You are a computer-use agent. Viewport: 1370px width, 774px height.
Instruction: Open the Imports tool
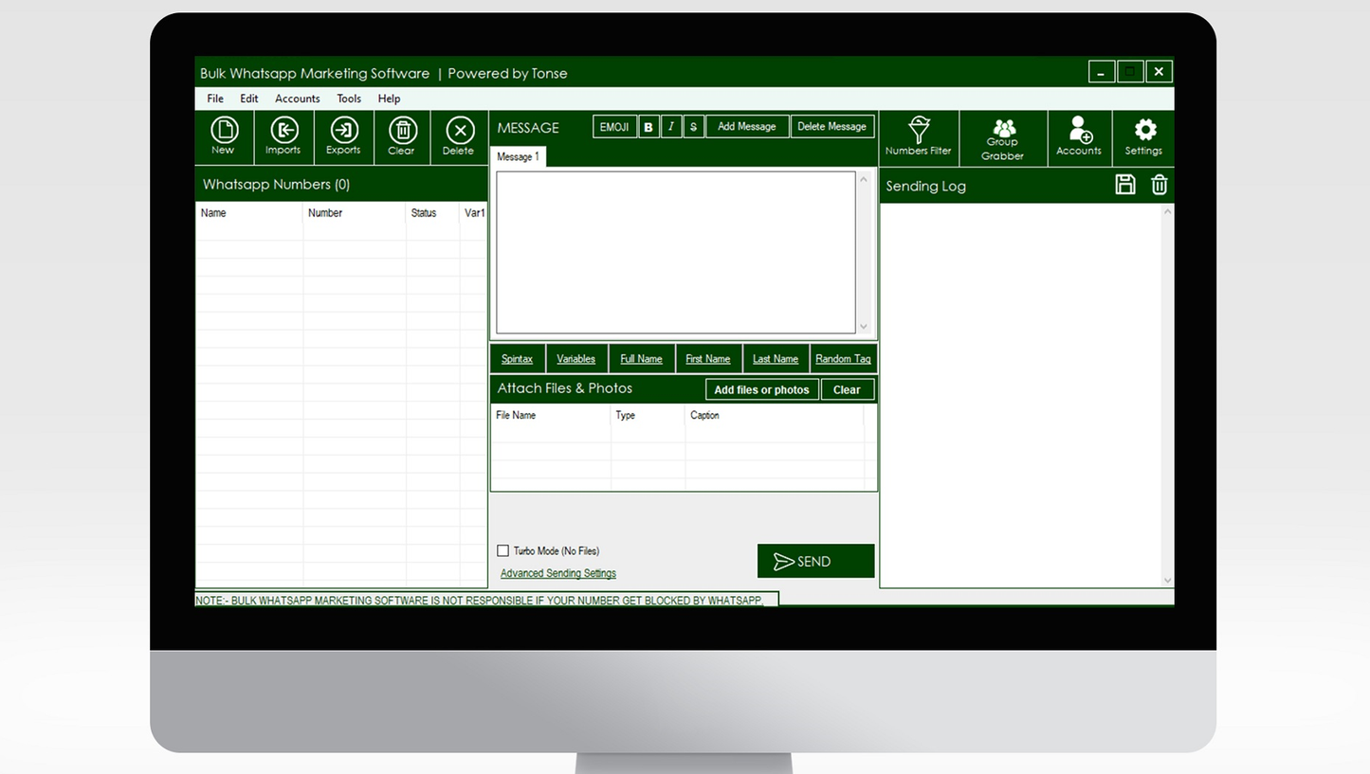[x=283, y=136]
